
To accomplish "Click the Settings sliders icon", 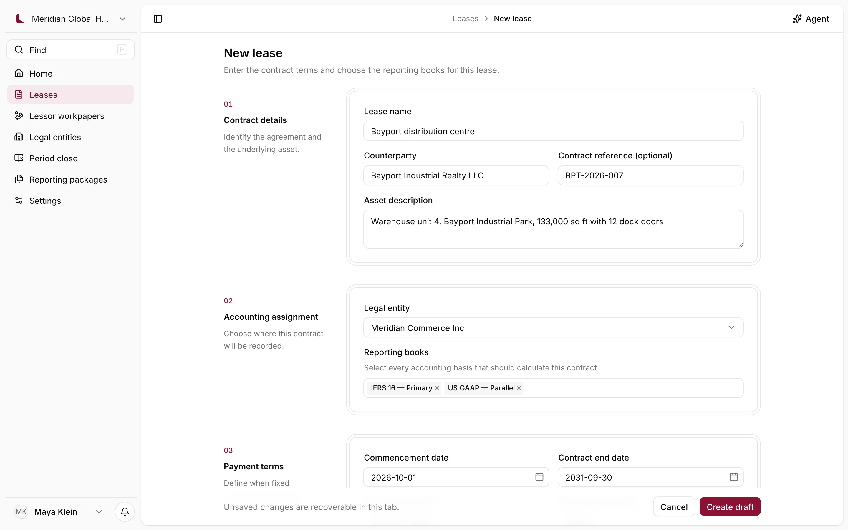I will [x=19, y=200].
